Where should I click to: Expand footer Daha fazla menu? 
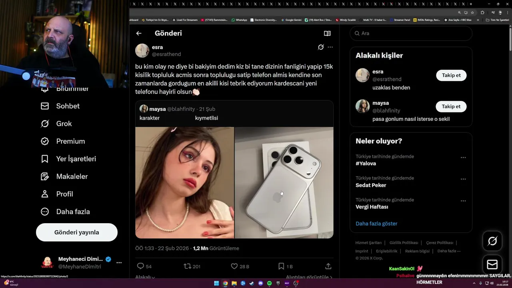449,251
